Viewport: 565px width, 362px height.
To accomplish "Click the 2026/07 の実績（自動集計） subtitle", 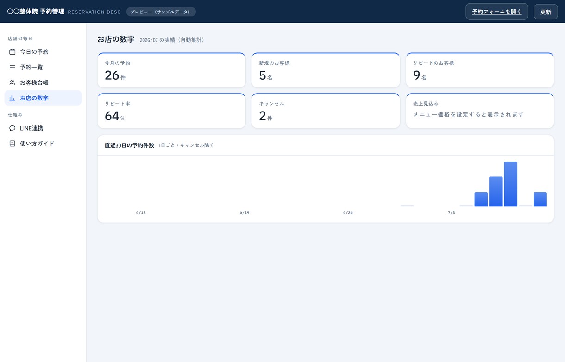I will [x=172, y=40].
